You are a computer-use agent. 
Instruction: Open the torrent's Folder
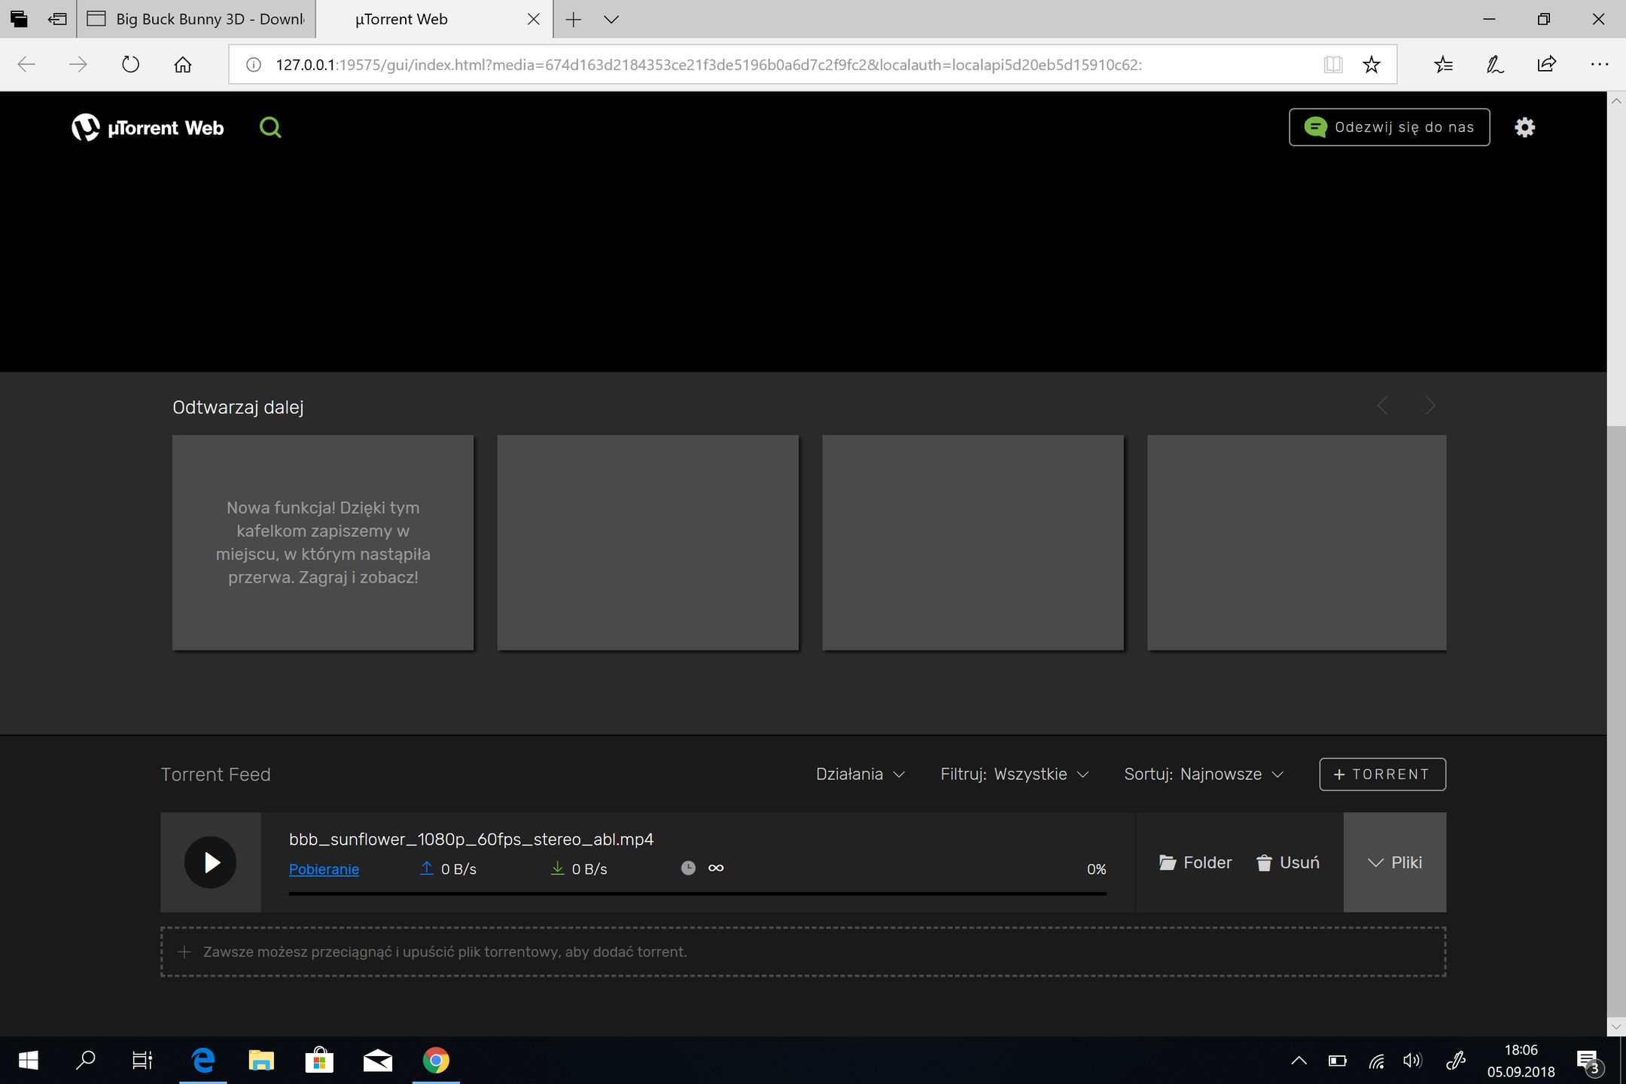click(1195, 863)
